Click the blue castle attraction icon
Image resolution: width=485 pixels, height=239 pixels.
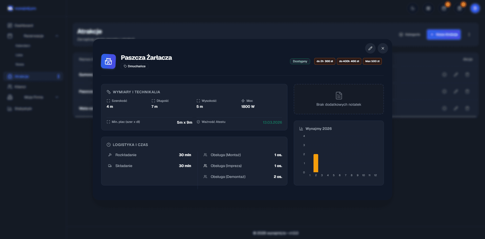coord(108,61)
